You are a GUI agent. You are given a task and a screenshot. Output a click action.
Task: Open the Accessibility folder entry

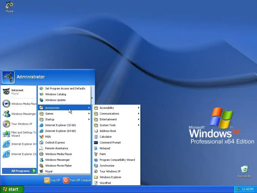pos(116,108)
